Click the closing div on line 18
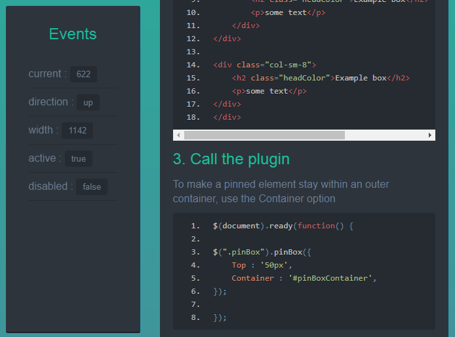 click(227, 117)
